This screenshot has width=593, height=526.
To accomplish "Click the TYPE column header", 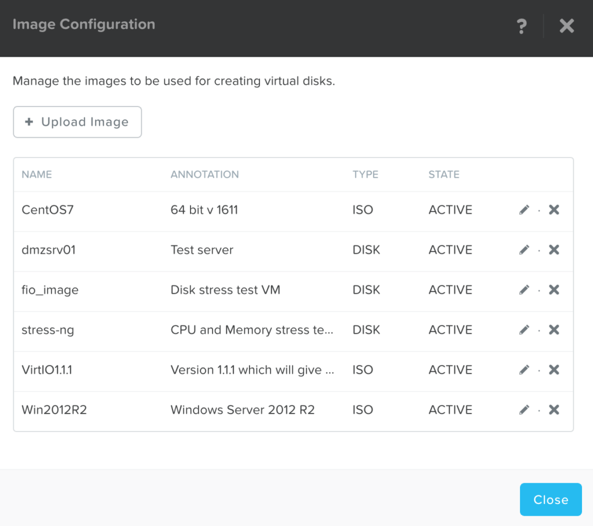I will pyautogui.click(x=365, y=174).
